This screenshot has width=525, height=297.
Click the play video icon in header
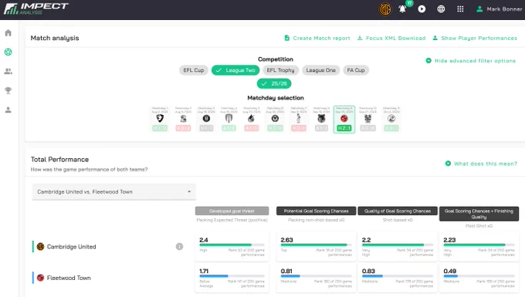click(422, 9)
